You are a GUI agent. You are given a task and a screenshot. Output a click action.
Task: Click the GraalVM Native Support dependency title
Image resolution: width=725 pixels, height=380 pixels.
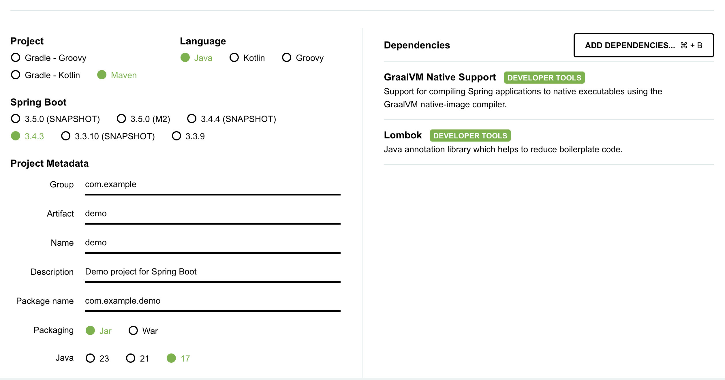coord(440,77)
